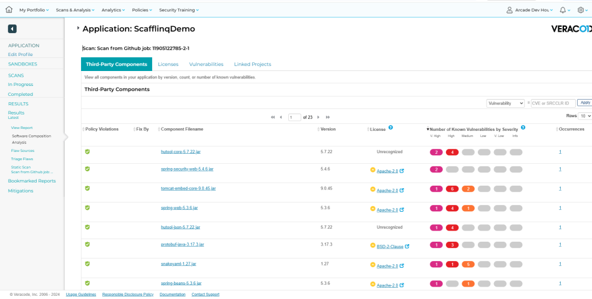Click the Apply filter button
592x299 pixels.
coord(585,103)
